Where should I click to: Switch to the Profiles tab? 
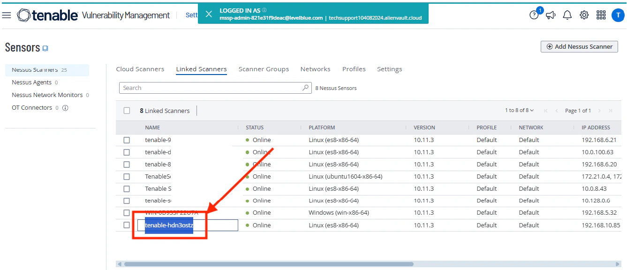(x=354, y=69)
